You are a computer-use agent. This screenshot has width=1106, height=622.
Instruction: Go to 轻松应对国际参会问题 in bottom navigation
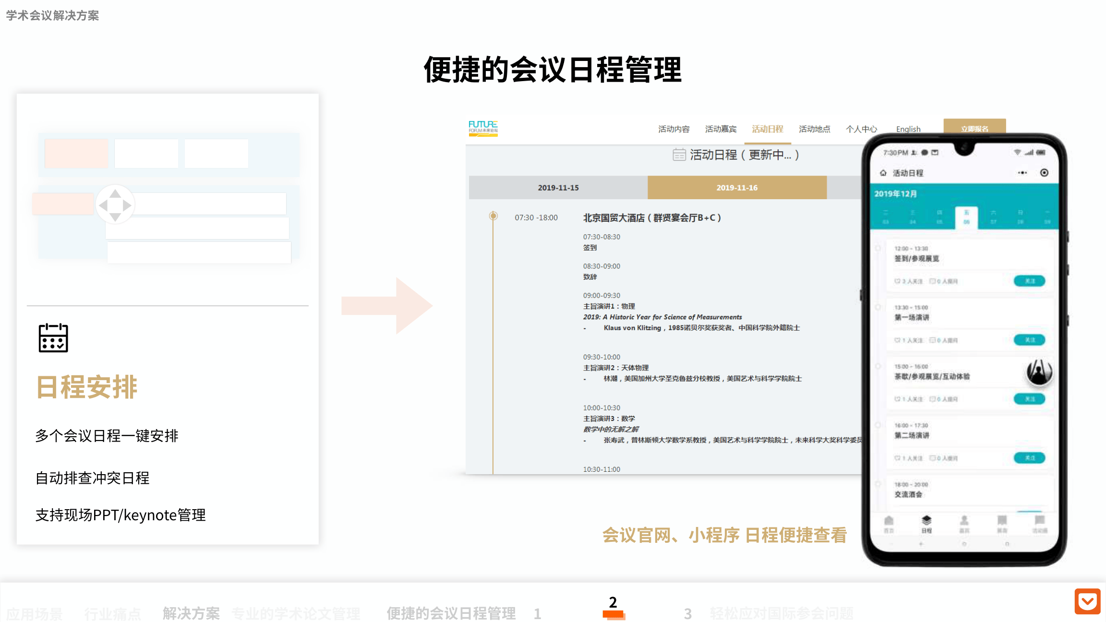(781, 613)
